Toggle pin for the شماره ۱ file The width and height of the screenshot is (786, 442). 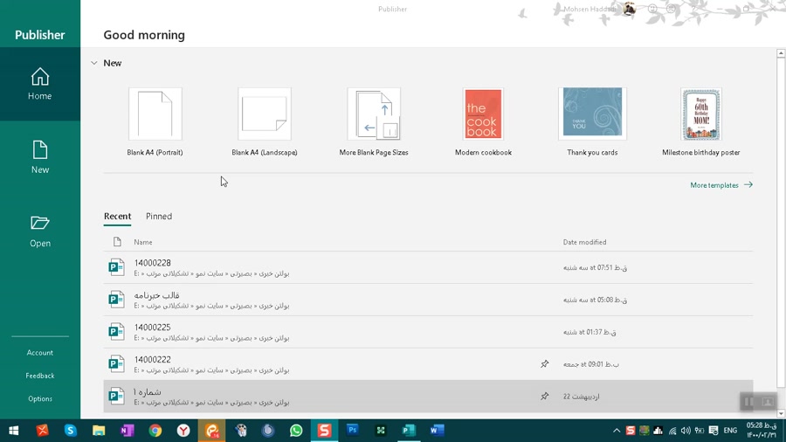(x=544, y=397)
